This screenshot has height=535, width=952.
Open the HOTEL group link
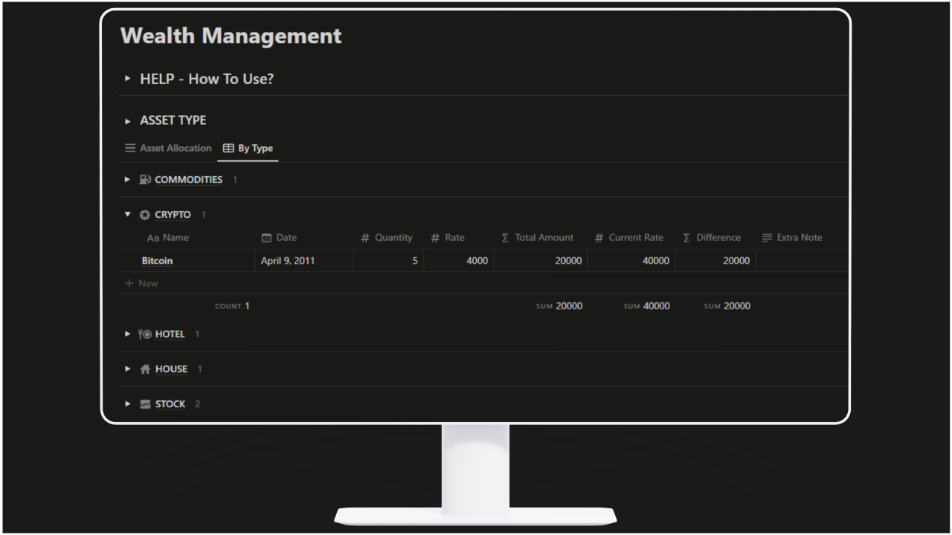(170, 334)
